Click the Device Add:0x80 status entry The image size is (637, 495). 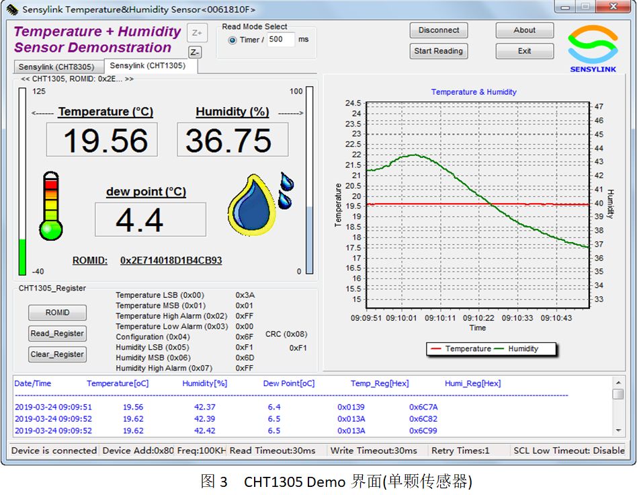(x=138, y=451)
